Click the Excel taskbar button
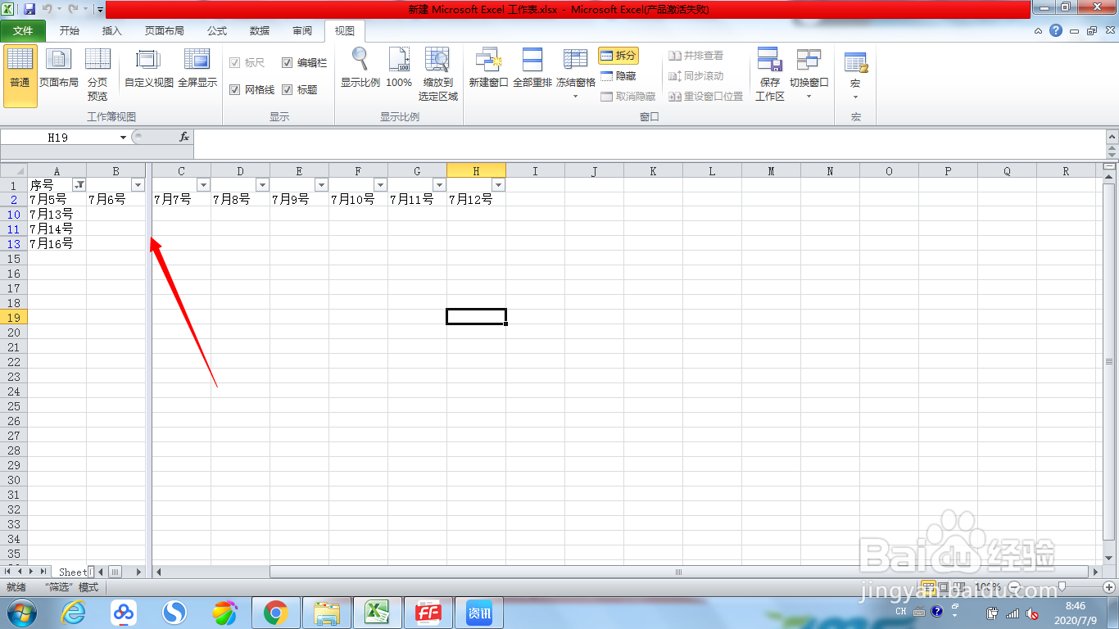This screenshot has height=629, width=1119. [377, 613]
